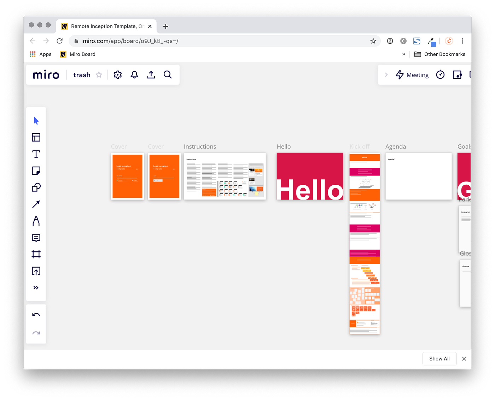Go back in browser history
Viewport: 495px width, 400px height.
coord(33,41)
